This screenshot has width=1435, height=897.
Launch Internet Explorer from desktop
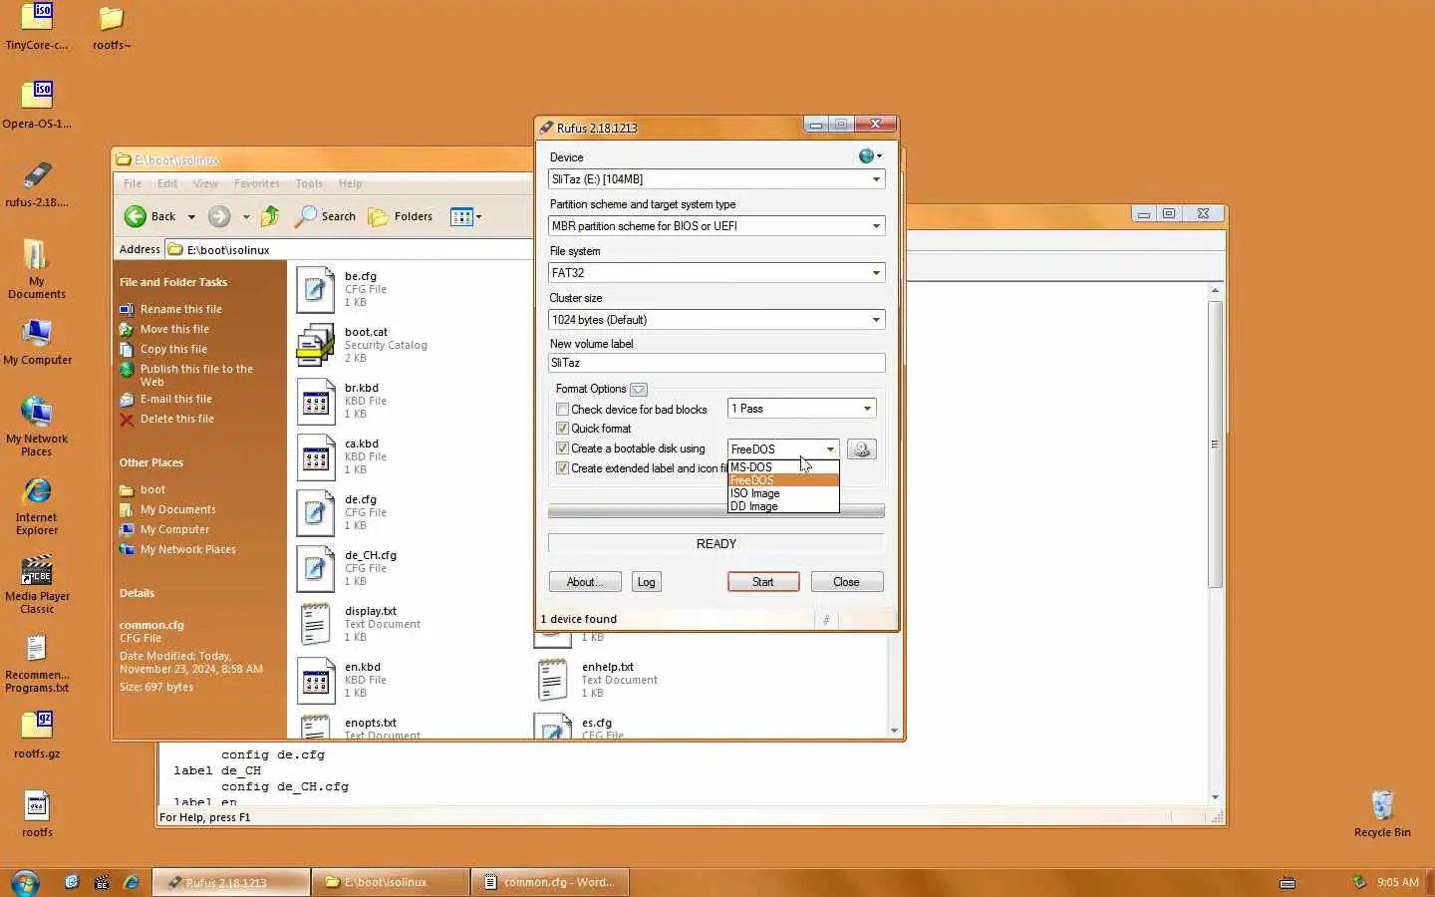coord(37,506)
